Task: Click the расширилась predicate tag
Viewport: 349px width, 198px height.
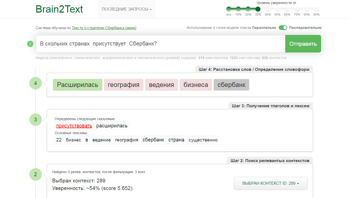Action: coord(112,126)
